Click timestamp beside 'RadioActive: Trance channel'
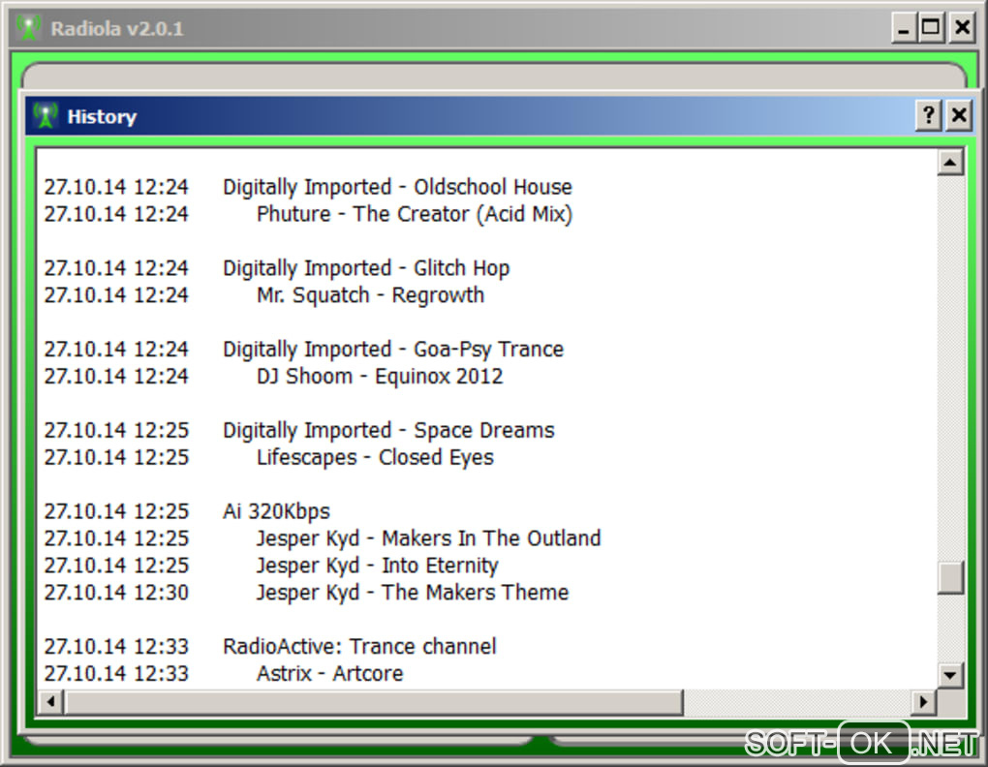This screenshot has width=988, height=767. 116,647
